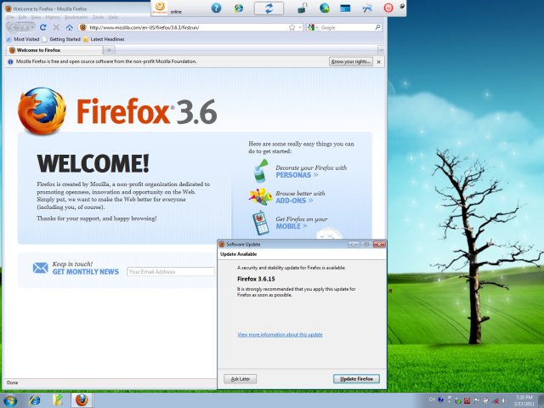Click the blue help icon in system tray
This screenshot has height=408, width=544.
click(440, 399)
